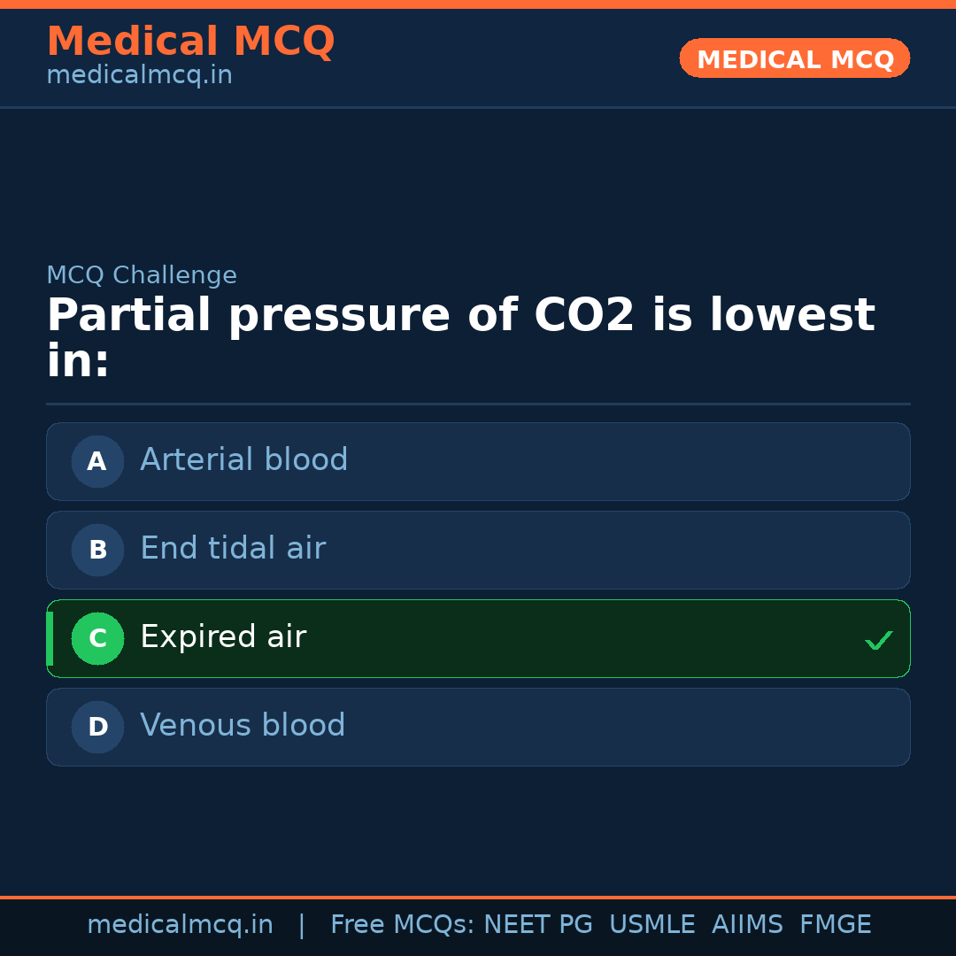Click the green checkmark on Expired air
The height and width of the screenshot is (956, 956).
click(x=878, y=640)
